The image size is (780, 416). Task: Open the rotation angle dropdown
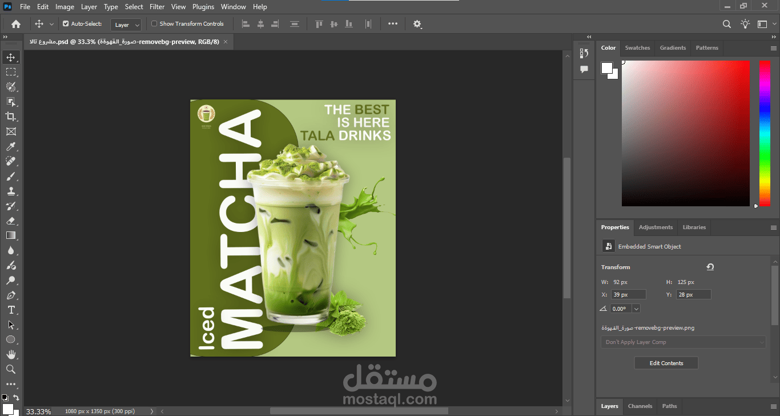pyautogui.click(x=636, y=309)
